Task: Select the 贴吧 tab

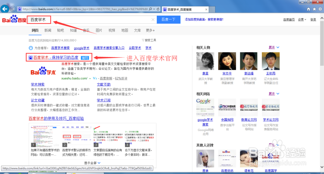Action: [60, 30]
